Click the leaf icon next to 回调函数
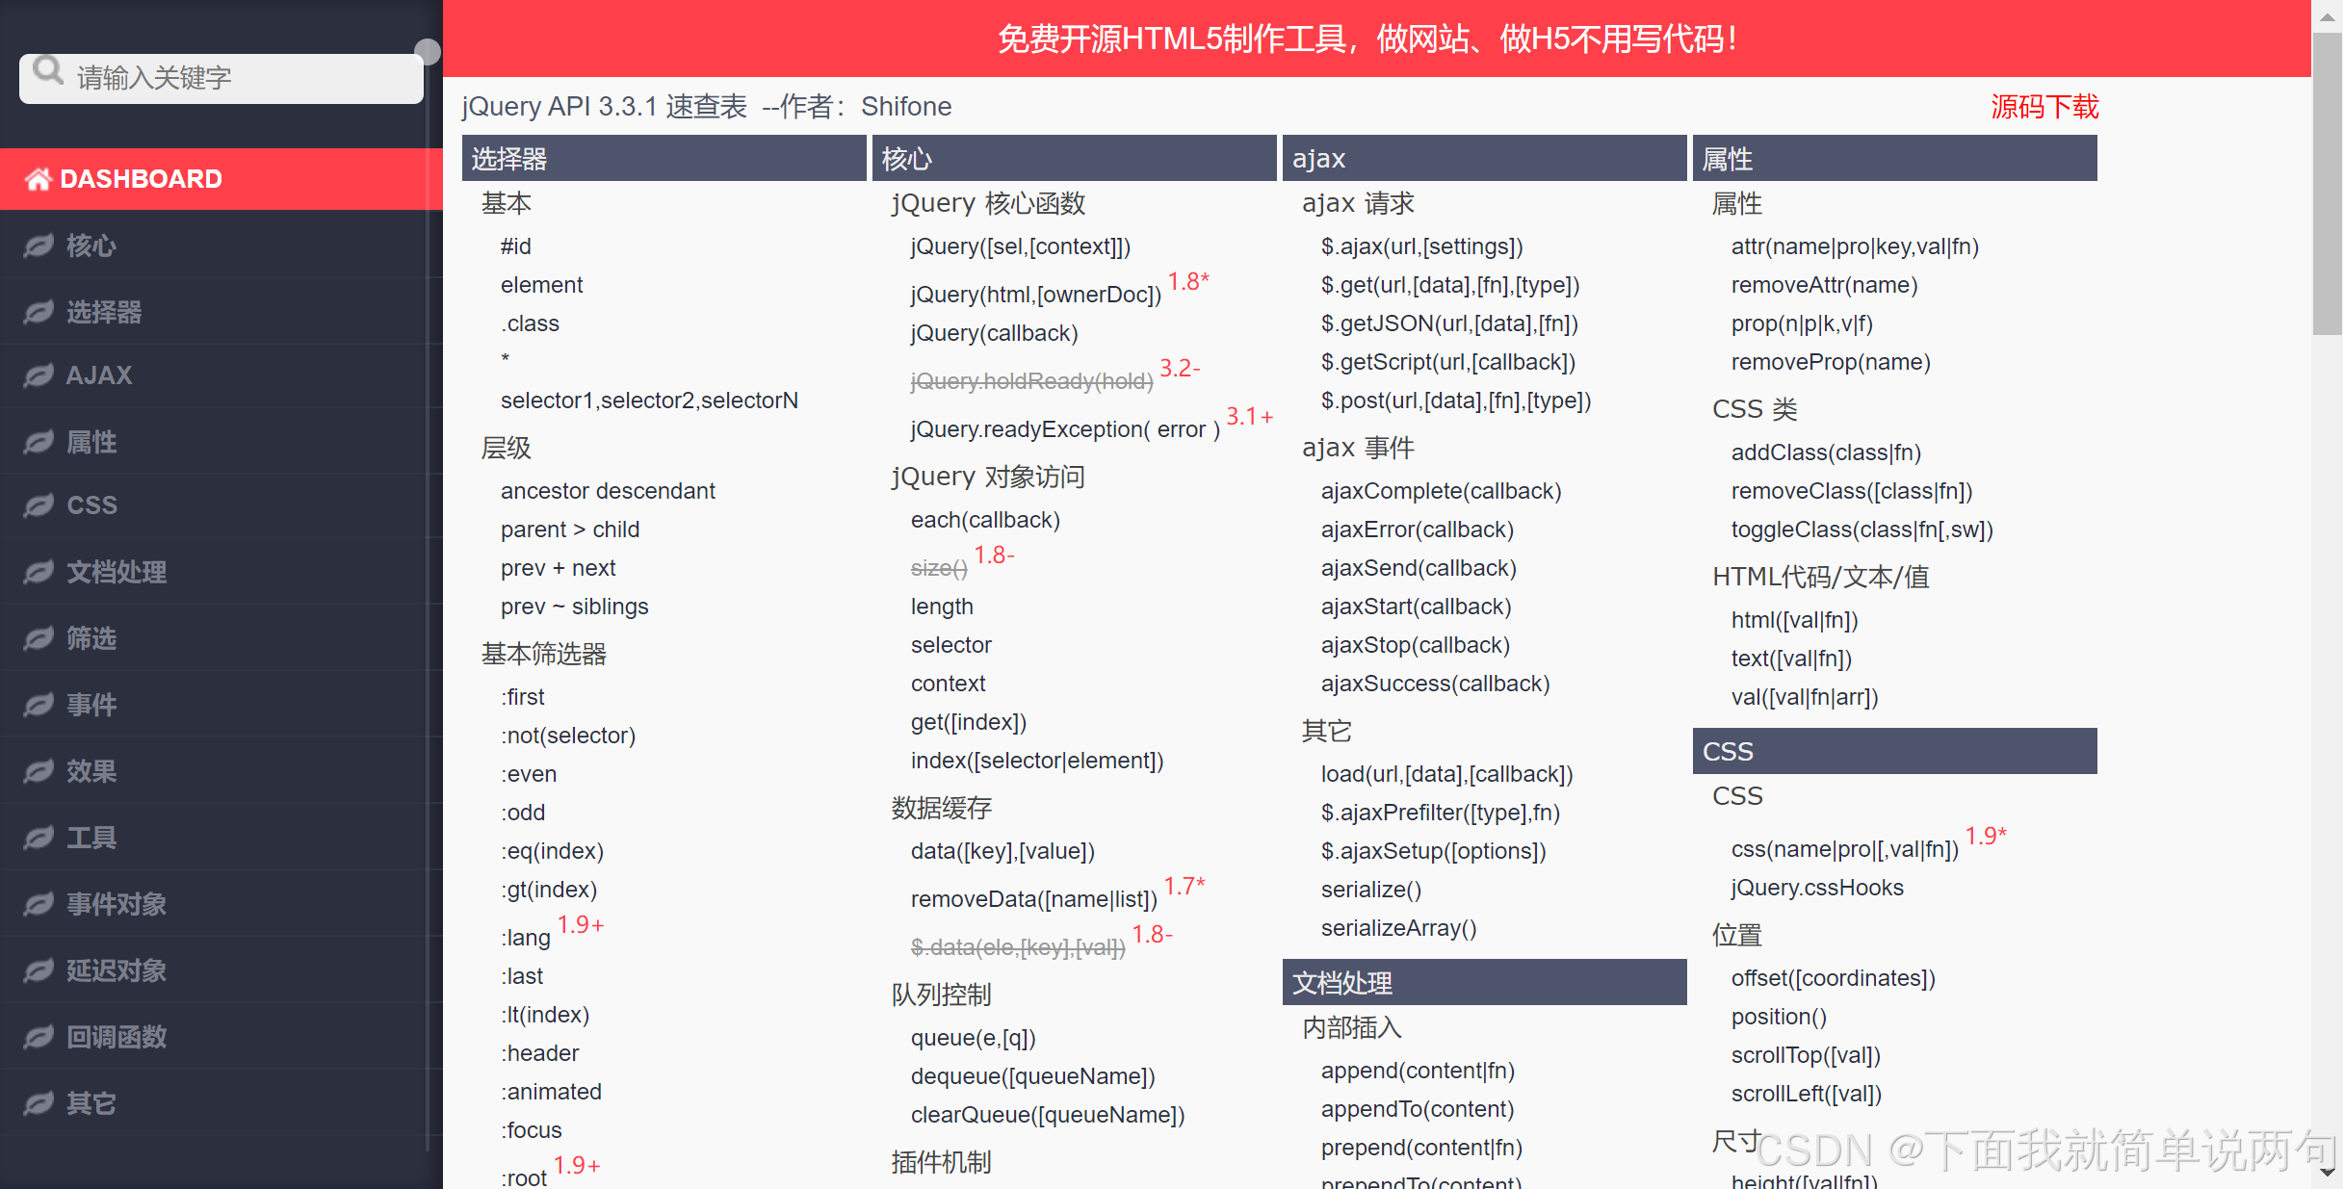Screen dimensions: 2343x1189 39,1037
